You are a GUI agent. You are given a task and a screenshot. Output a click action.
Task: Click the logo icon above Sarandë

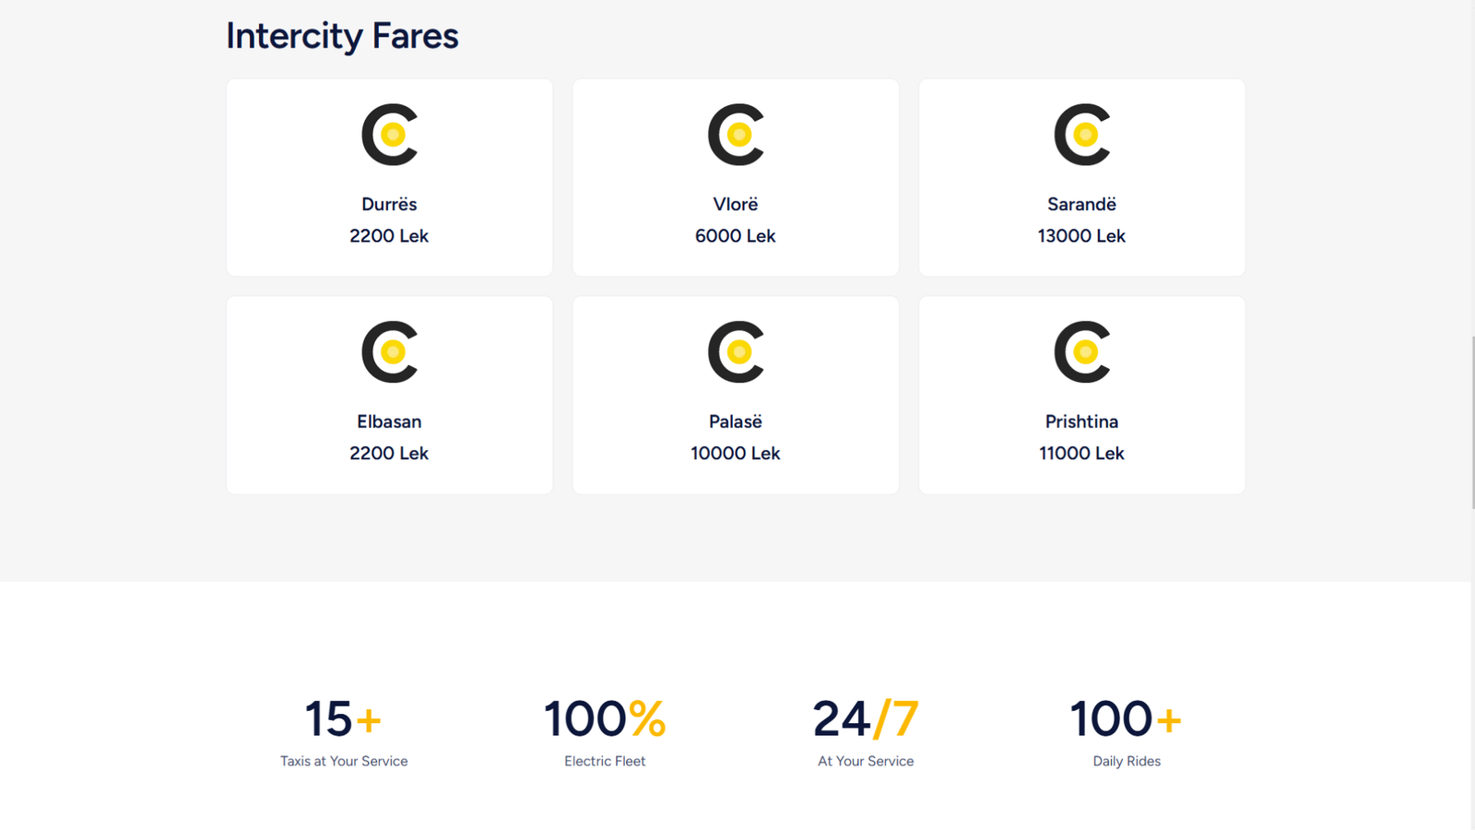tap(1081, 135)
